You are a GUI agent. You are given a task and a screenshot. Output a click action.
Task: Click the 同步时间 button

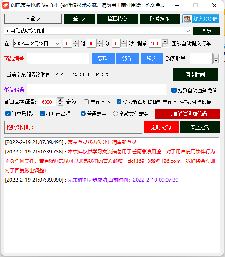tap(195, 74)
